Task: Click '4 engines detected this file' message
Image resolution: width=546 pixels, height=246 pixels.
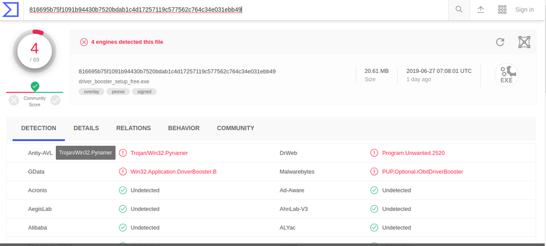Action: click(x=127, y=42)
